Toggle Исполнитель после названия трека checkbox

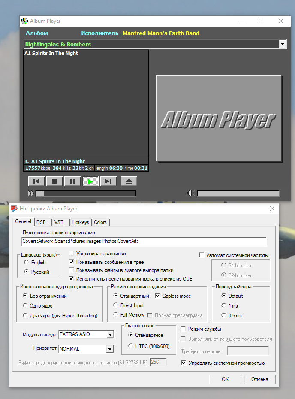(72, 278)
